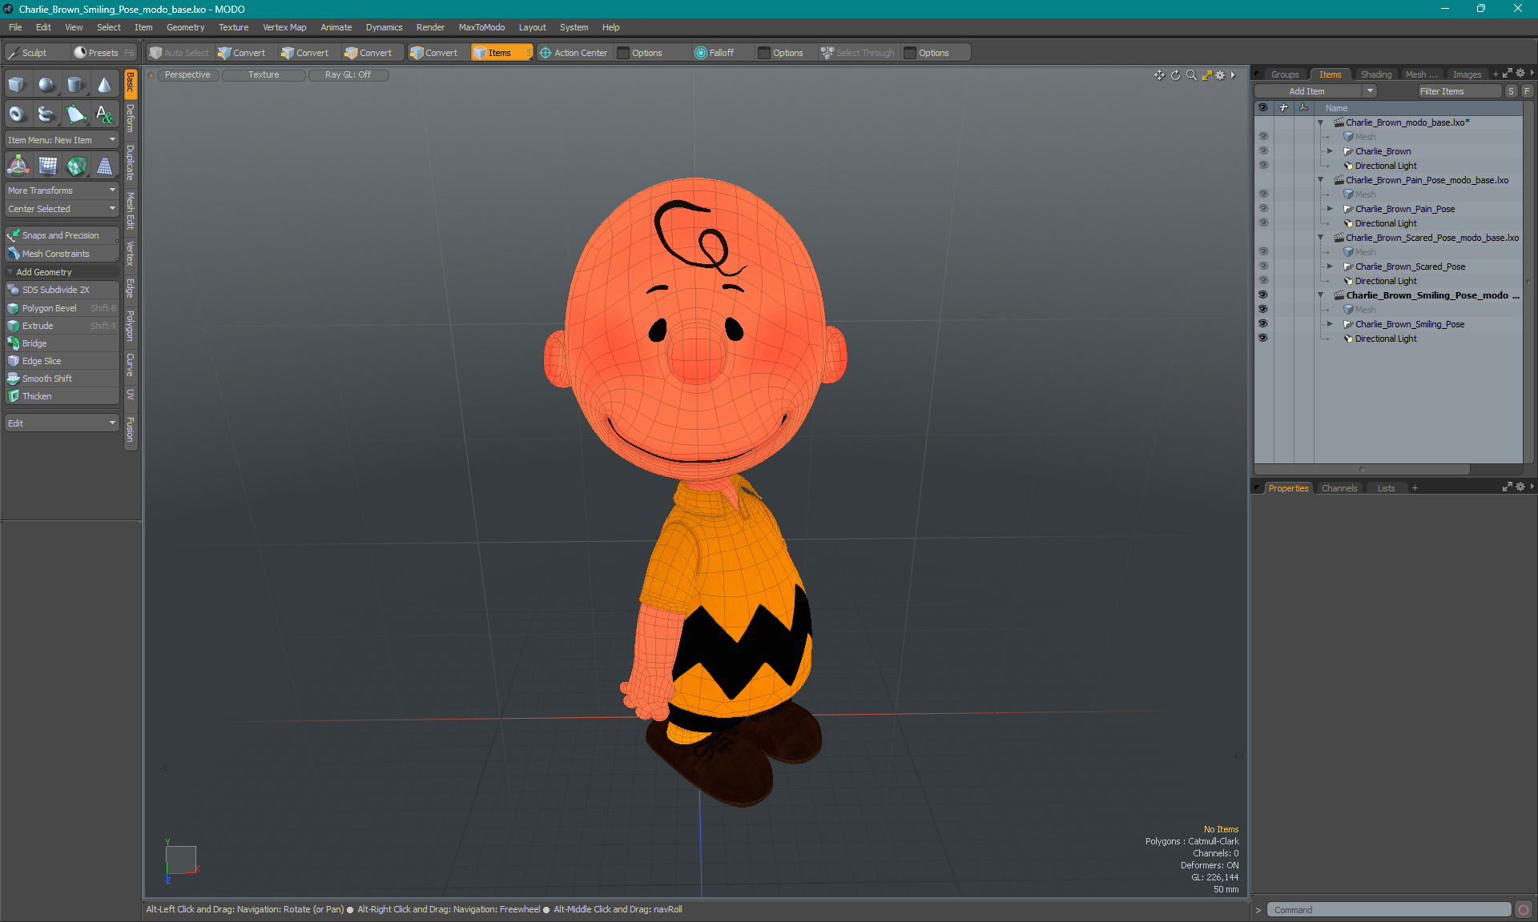Image resolution: width=1538 pixels, height=922 pixels.
Task: Open Center Selected dropdown
Action: [62, 209]
